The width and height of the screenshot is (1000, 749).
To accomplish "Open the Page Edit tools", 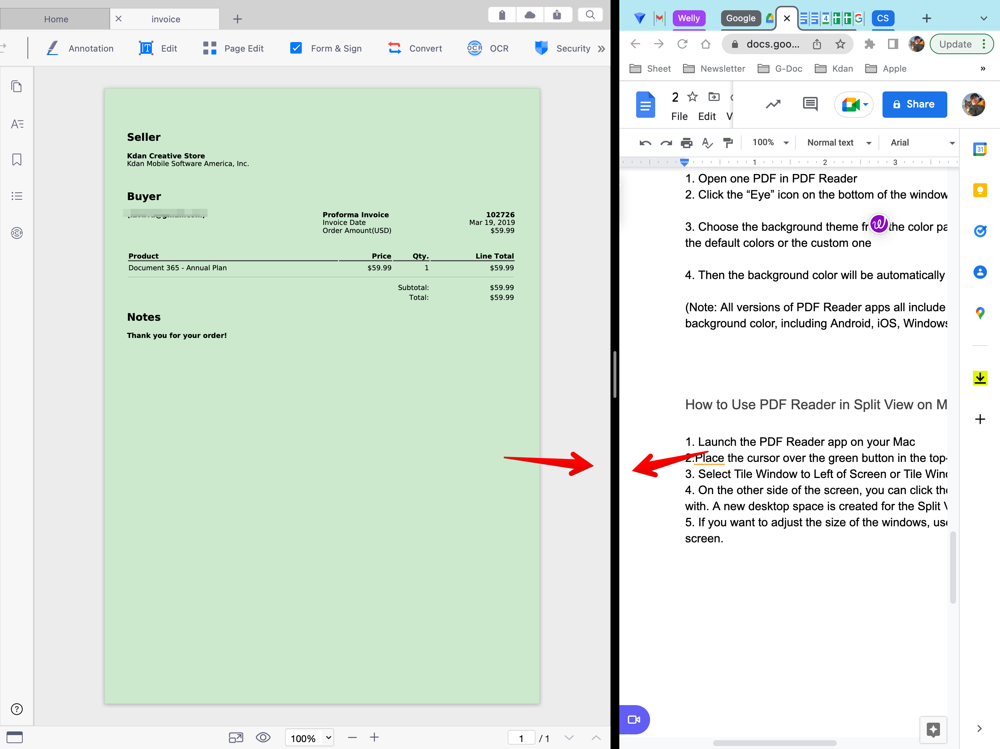I will (233, 48).
